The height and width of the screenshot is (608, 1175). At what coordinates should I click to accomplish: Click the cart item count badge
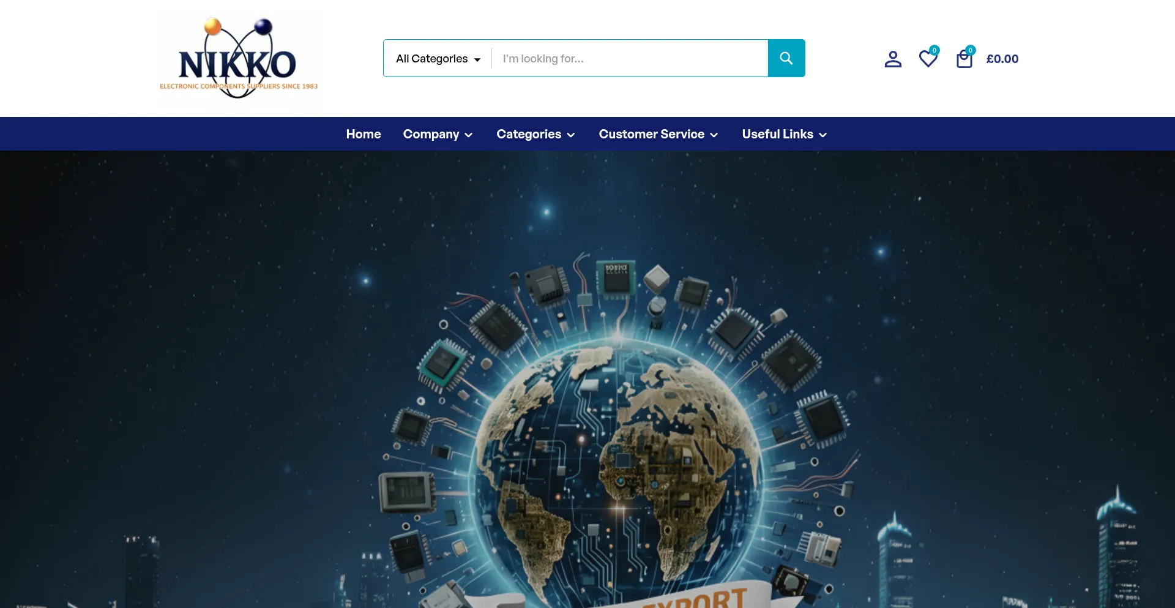click(970, 50)
